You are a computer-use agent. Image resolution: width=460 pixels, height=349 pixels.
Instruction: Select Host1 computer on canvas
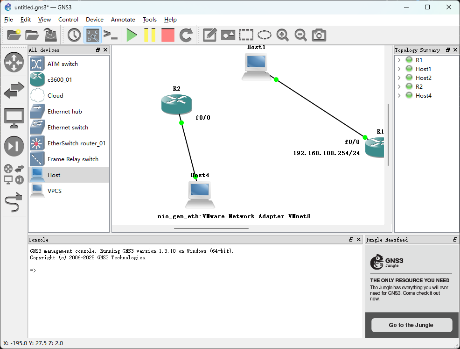coord(256,67)
